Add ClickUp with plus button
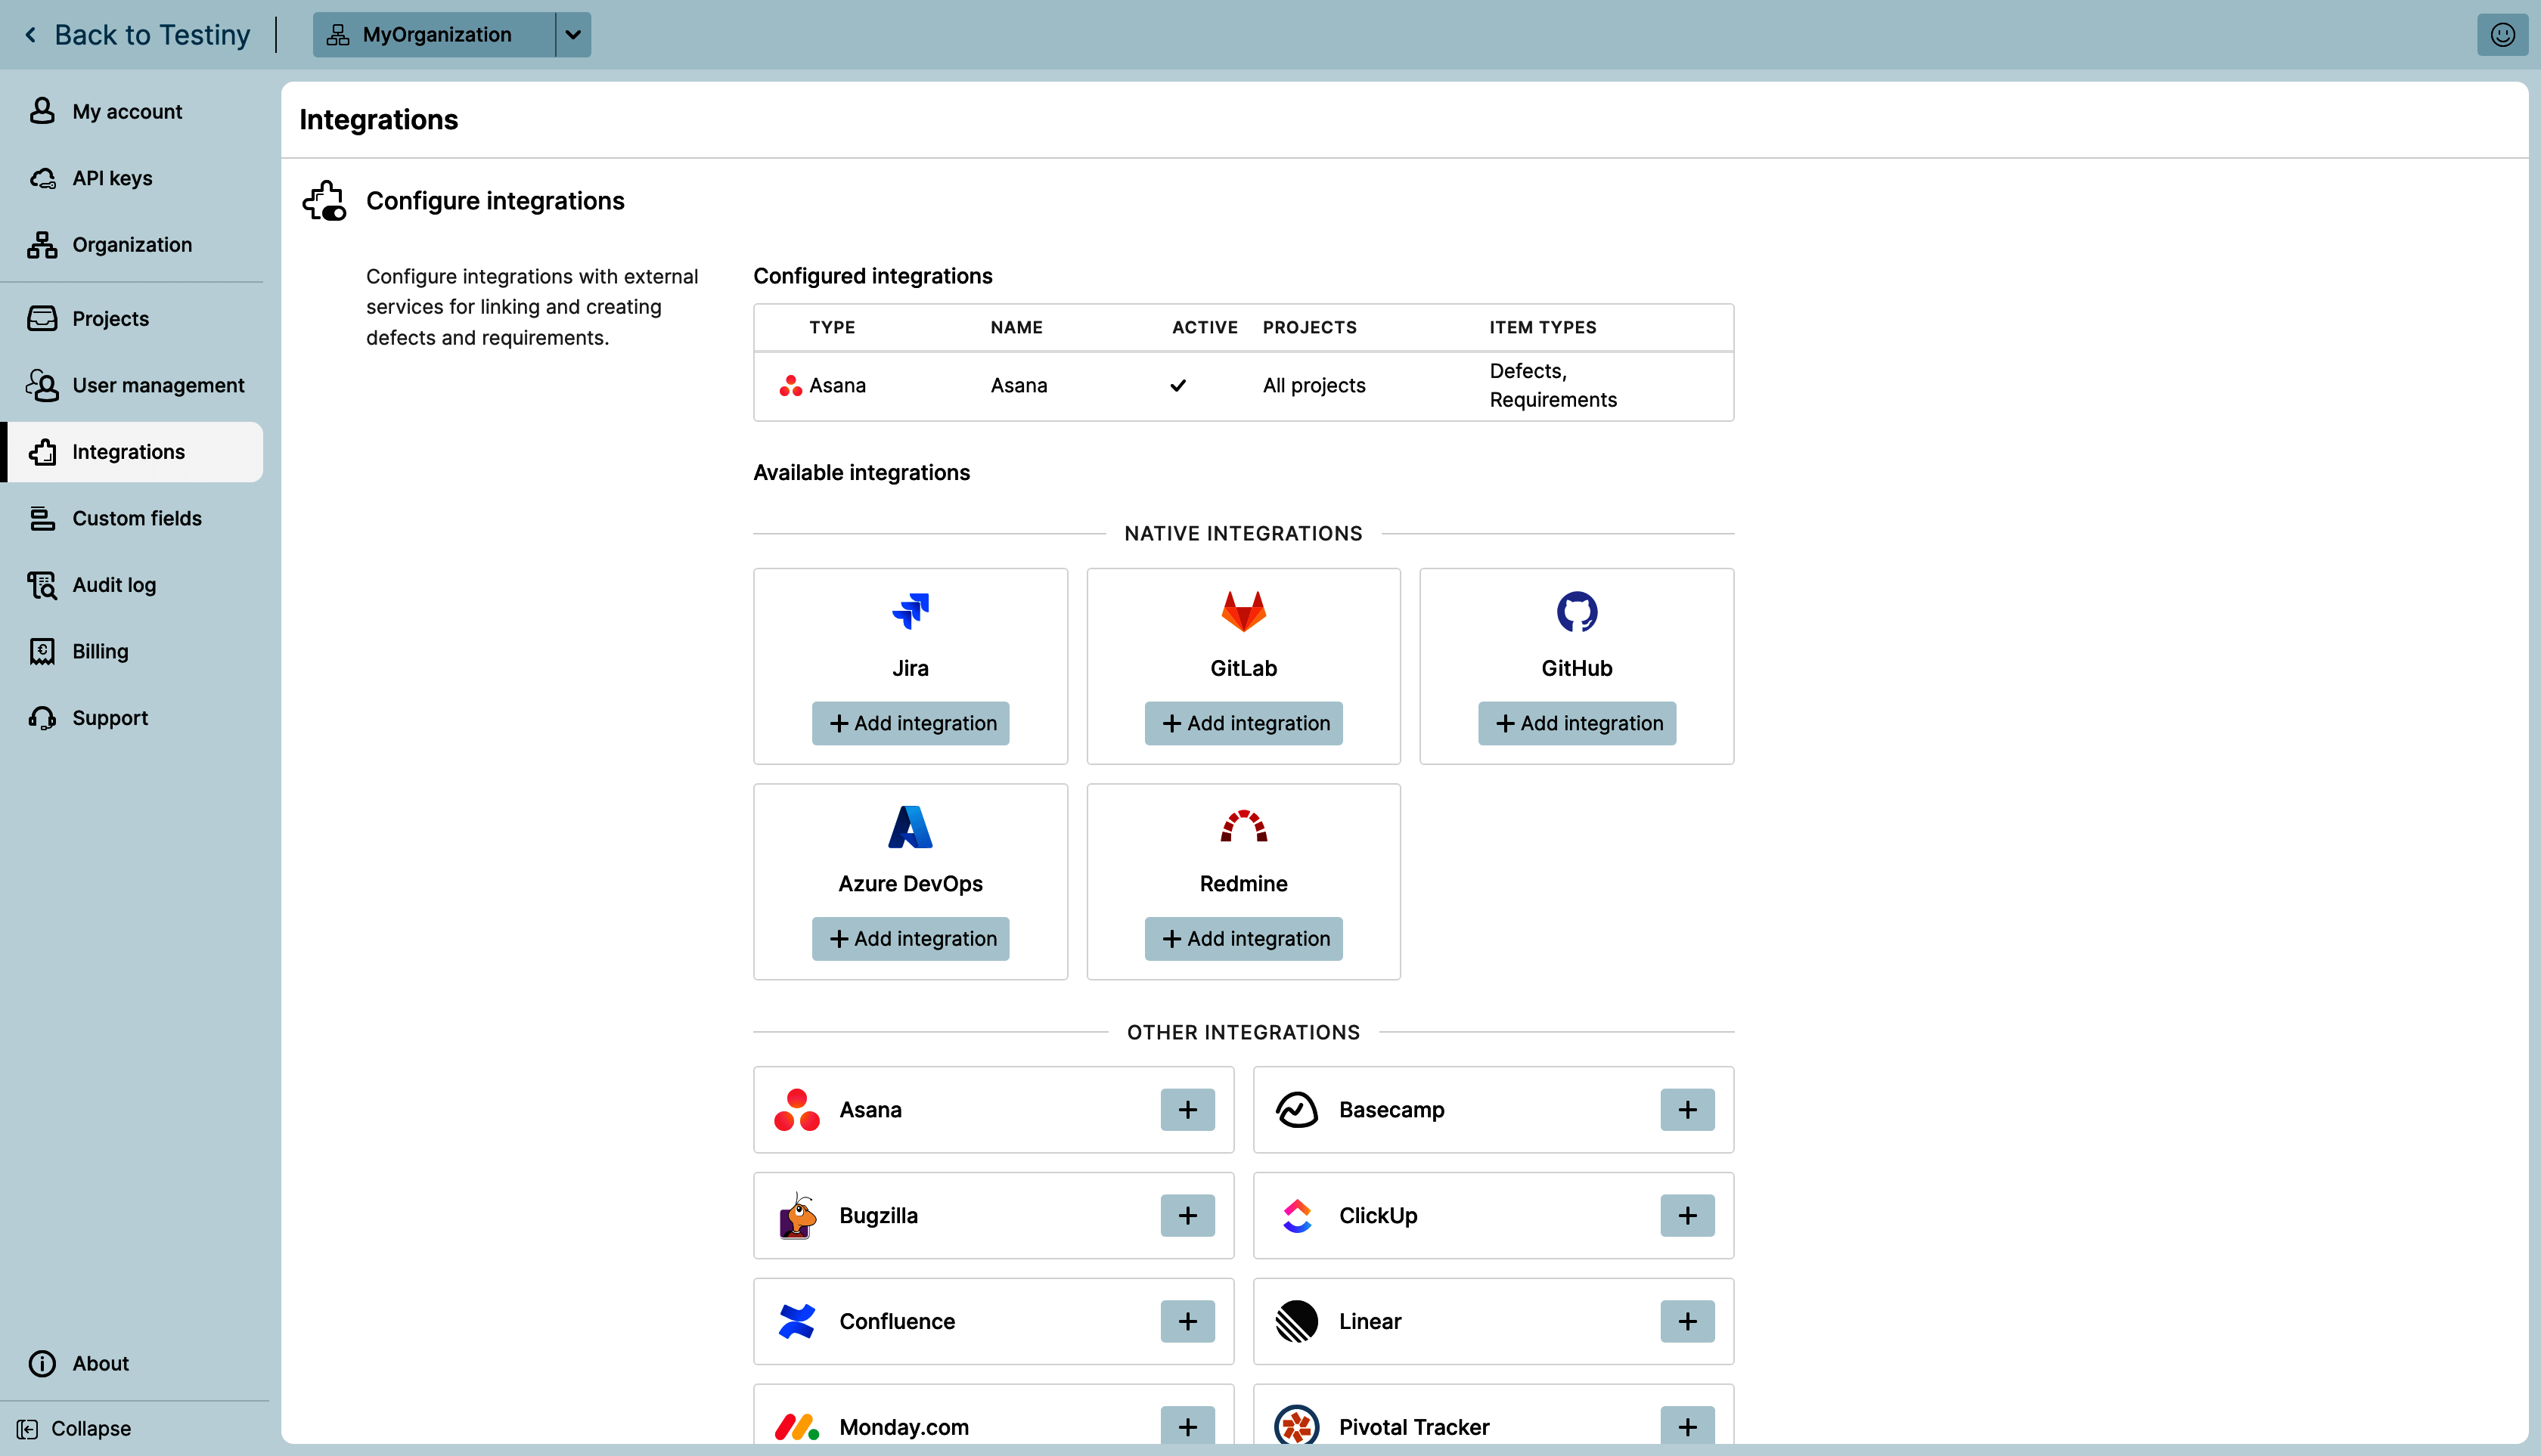2541x1456 pixels. click(x=1686, y=1215)
